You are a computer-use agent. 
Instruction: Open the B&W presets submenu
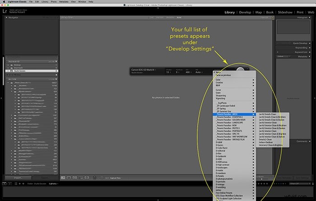[234, 85]
